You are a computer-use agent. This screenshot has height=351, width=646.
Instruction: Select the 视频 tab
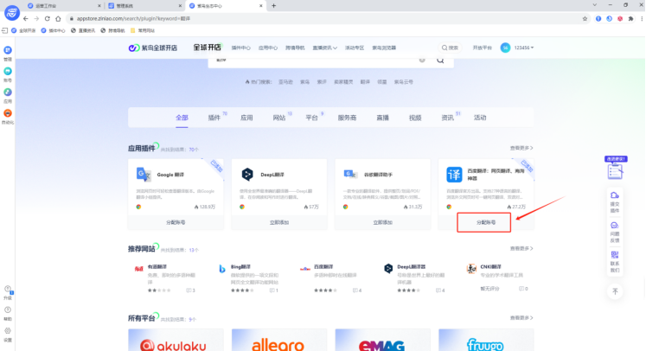(415, 118)
